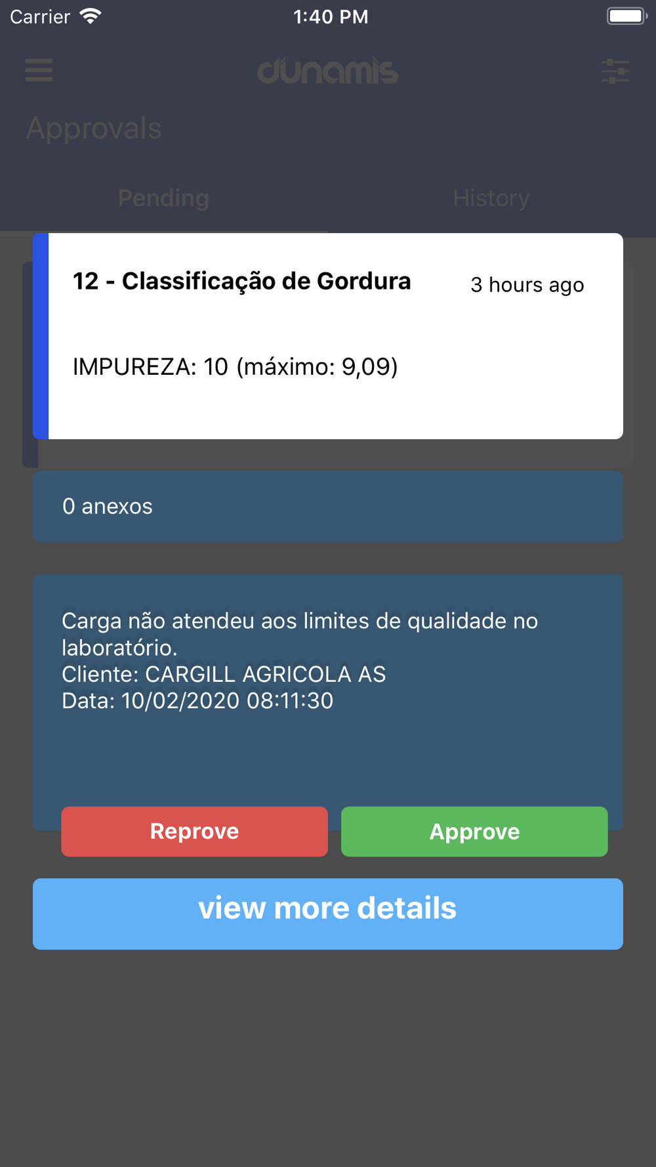Tap the Wi-Fi status icon
The height and width of the screenshot is (1167, 656).
pos(91,16)
